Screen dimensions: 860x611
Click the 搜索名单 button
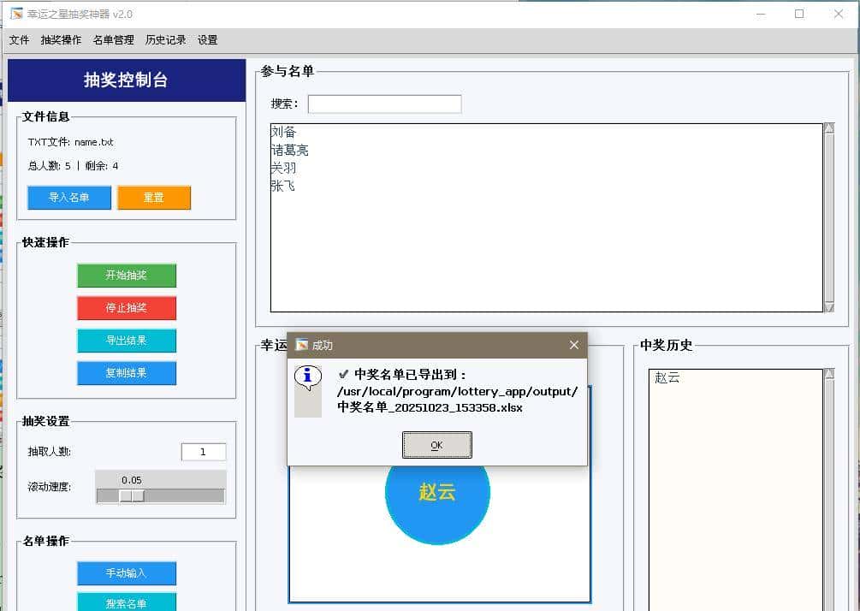(x=127, y=602)
